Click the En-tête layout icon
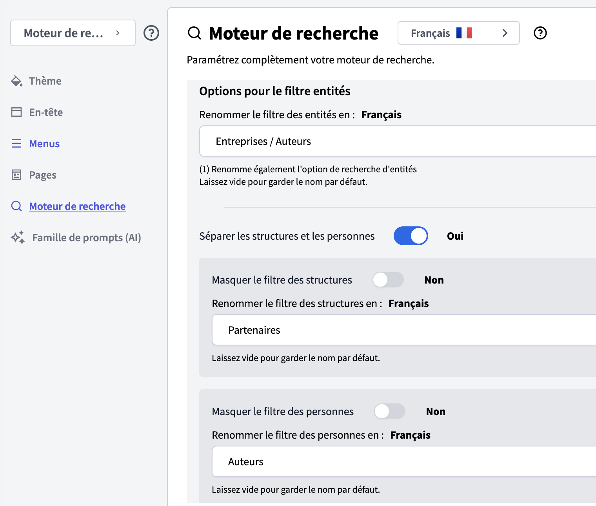 16,112
